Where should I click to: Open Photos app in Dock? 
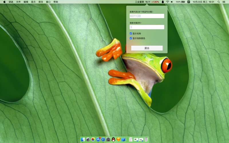click(x=93, y=139)
